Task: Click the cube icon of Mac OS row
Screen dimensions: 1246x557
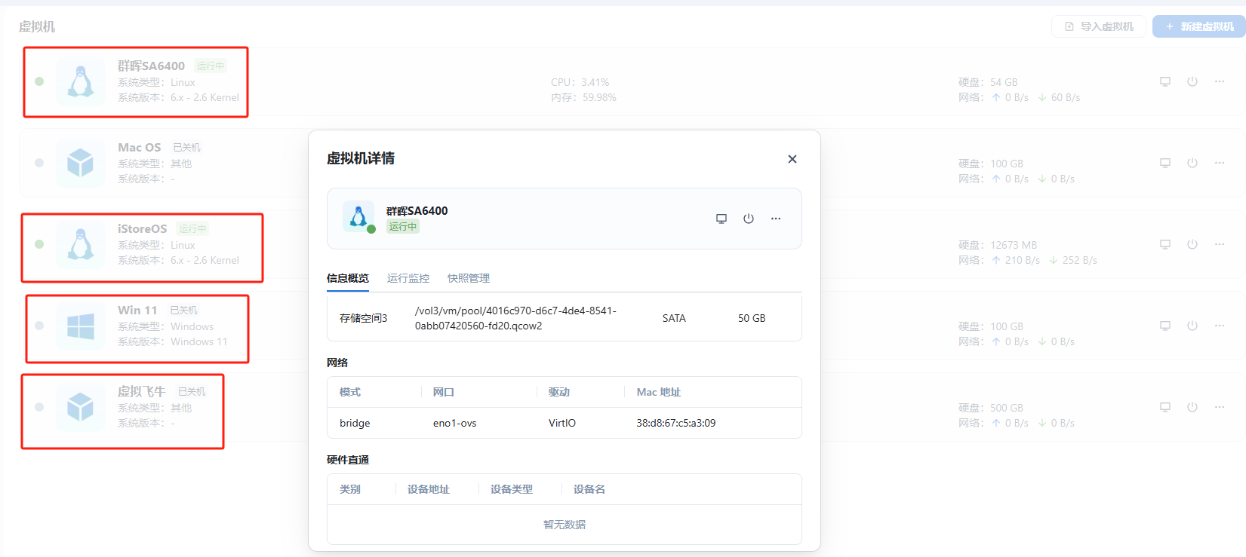Action: [81, 163]
